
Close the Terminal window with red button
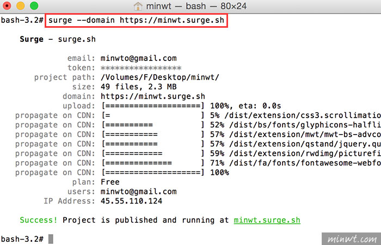click(x=7, y=5)
